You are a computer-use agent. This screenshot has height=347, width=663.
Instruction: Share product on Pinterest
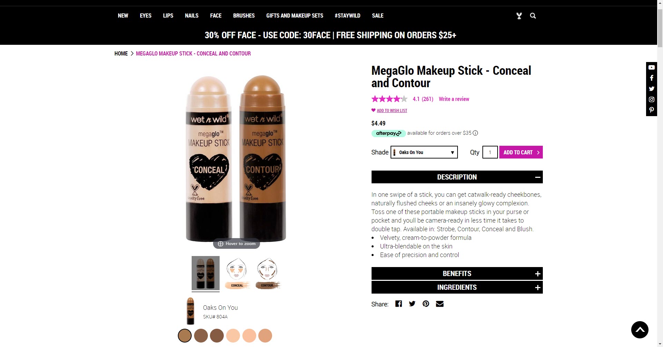tap(426, 304)
